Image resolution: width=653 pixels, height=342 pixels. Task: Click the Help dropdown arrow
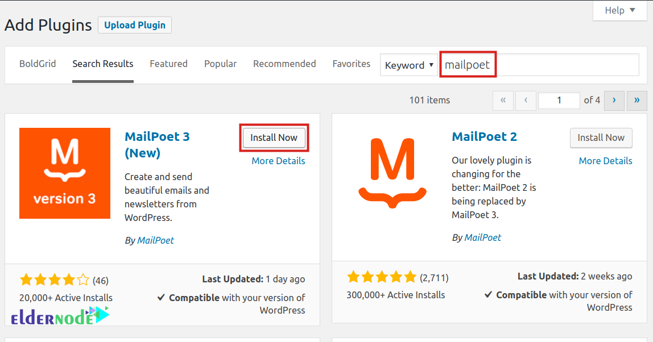click(633, 10)
